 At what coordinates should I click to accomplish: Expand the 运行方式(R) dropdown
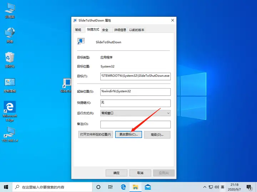click(135, 113)
